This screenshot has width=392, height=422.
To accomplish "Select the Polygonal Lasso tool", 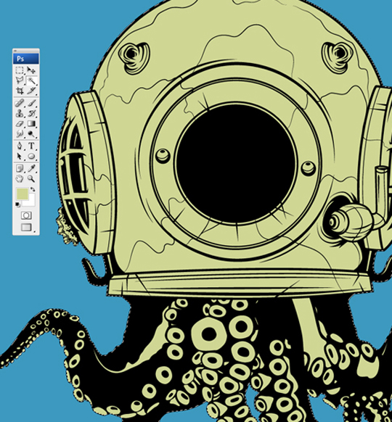I will click(20, 80).
